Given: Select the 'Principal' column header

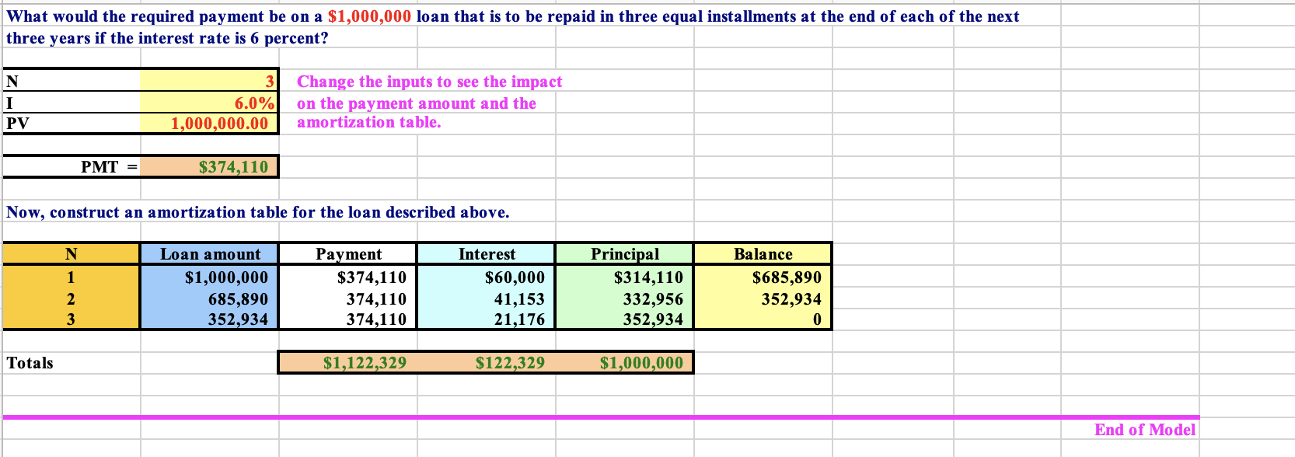Looking at the screenshot, I should point(624,253).
